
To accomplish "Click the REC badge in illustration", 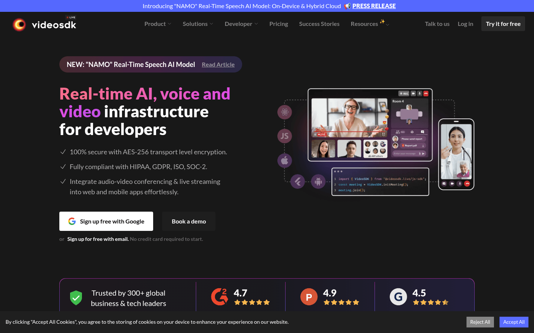I will [x=404, y=94].
